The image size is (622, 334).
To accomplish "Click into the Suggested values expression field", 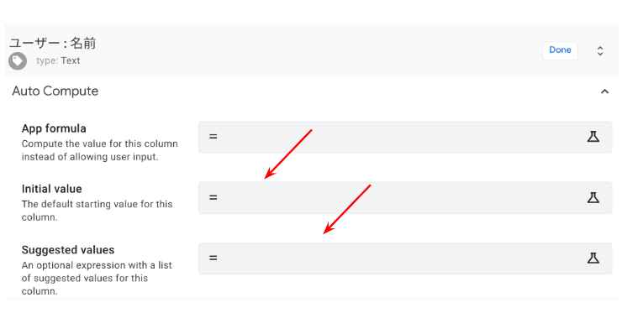I will 405,258.
